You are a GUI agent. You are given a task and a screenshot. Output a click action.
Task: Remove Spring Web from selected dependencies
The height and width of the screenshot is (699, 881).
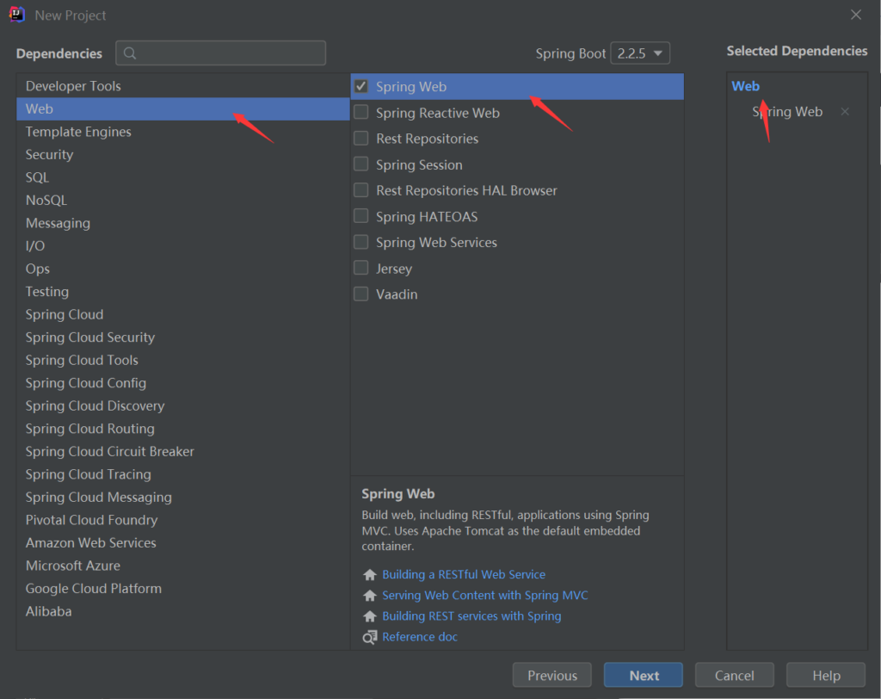point(845,111)
